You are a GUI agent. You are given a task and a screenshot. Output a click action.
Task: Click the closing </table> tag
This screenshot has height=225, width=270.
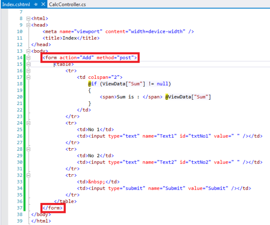(x=65, y=201)
